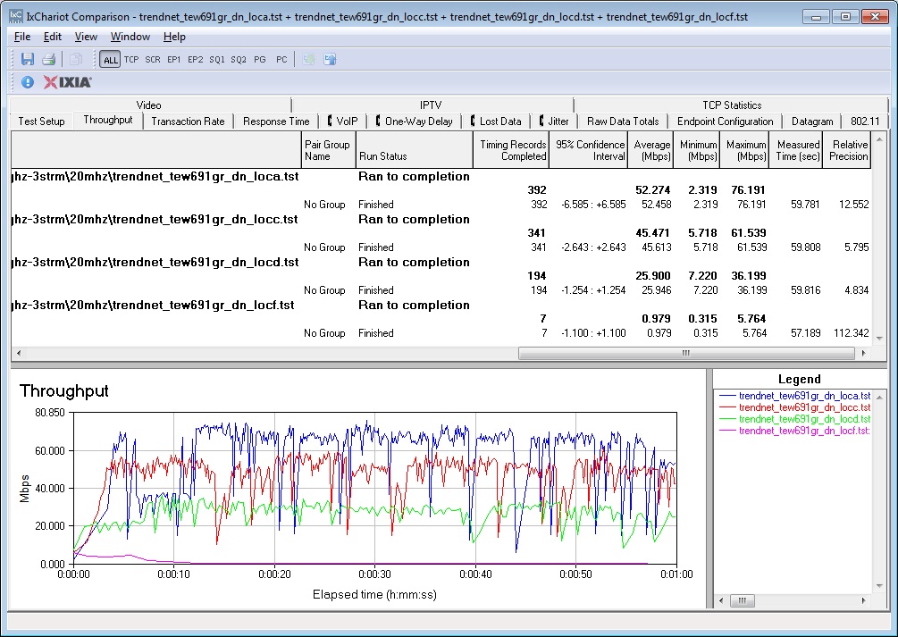Toggle the PG filter button

(x=260, y=60)
